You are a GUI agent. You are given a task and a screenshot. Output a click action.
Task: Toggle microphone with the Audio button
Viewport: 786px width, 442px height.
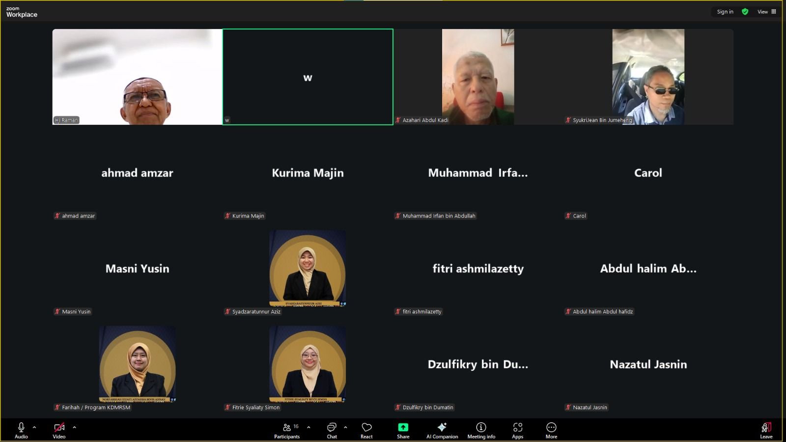click(21, 430)
